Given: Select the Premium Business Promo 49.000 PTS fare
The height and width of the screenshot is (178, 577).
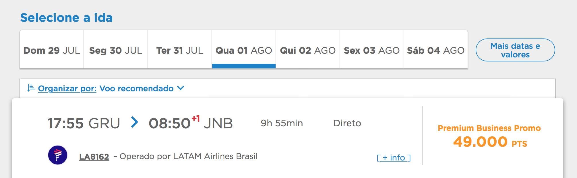Looking at the screenshot, I should tap(489, 136).
